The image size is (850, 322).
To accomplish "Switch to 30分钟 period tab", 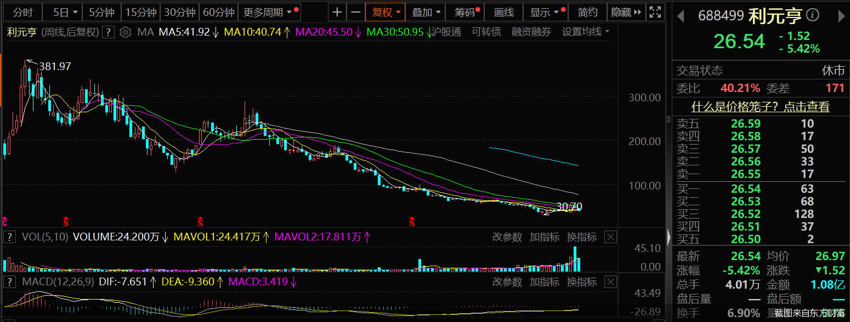I will click(x=180, y=12).
